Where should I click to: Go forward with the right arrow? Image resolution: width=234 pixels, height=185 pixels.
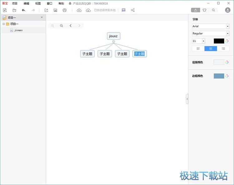[79, 26]
